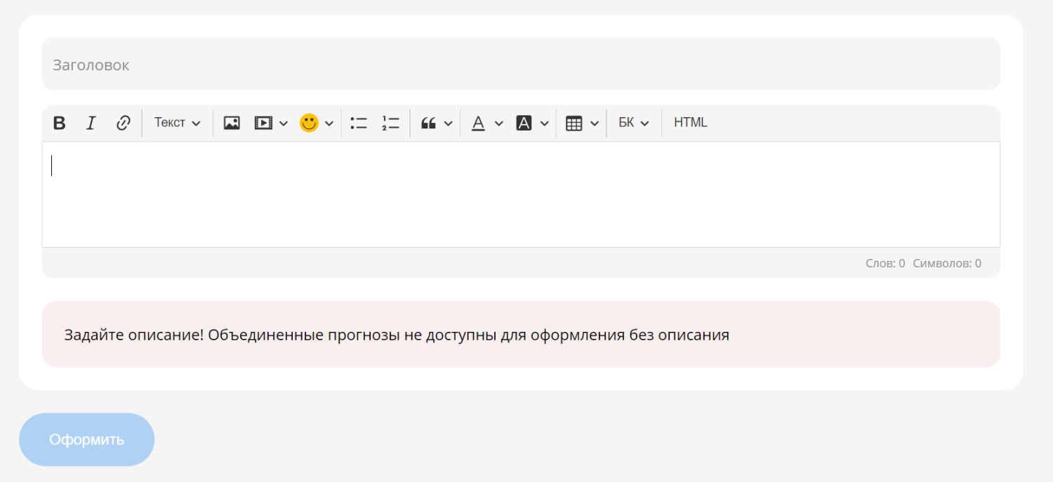This screenshot has height=482, width=1053.
Task: Insert a hyperlink
Action: (123, 123)
